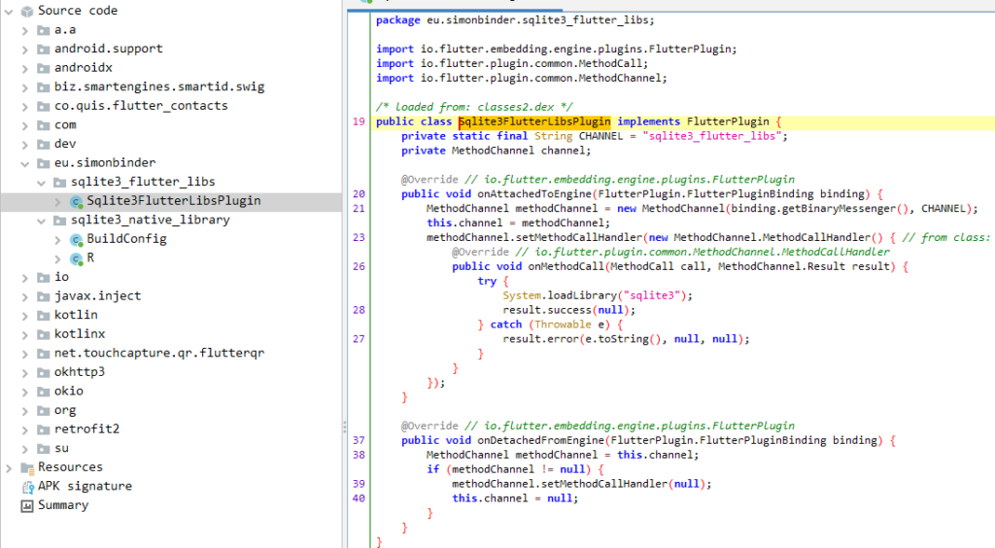Expand the Resources node
This screenshot has height=548, width=995.
(x=10, y=467)
